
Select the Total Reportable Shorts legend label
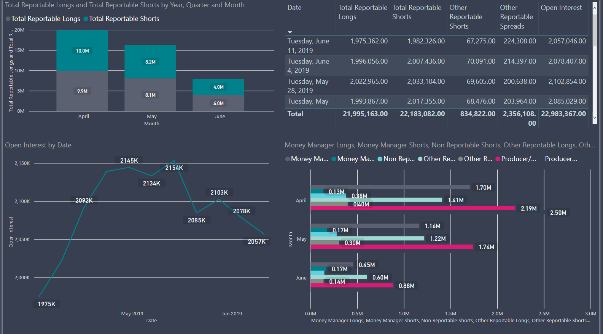[124, 19]
